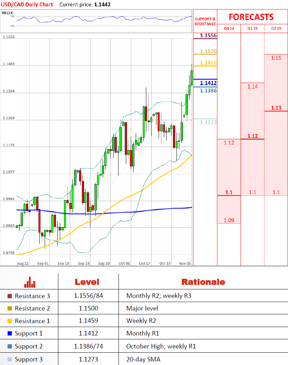288x365 pixels.
Task: Click the Support 1 row label
Action: pyautogui.click(x=28, y=334)
